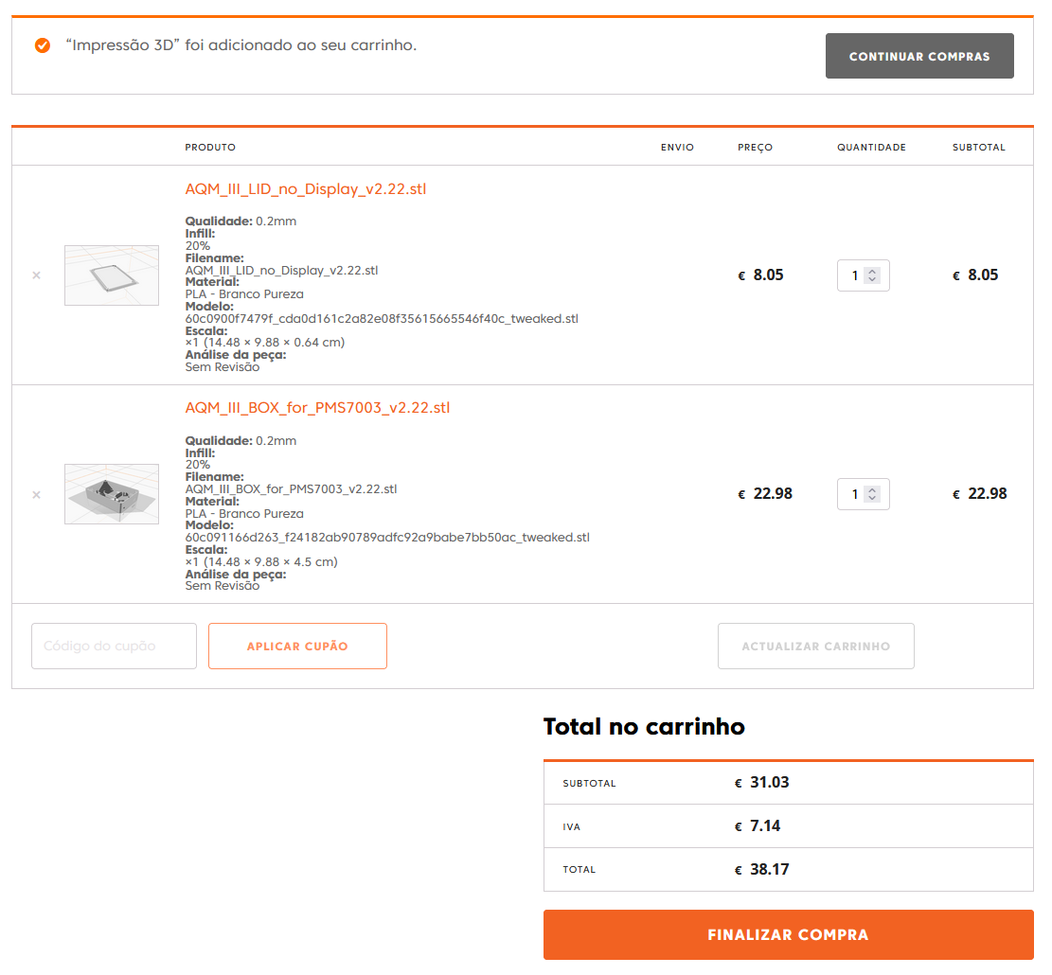Click the € 38.17 cart total value
Screen dimensions: 1052x975
762,869
